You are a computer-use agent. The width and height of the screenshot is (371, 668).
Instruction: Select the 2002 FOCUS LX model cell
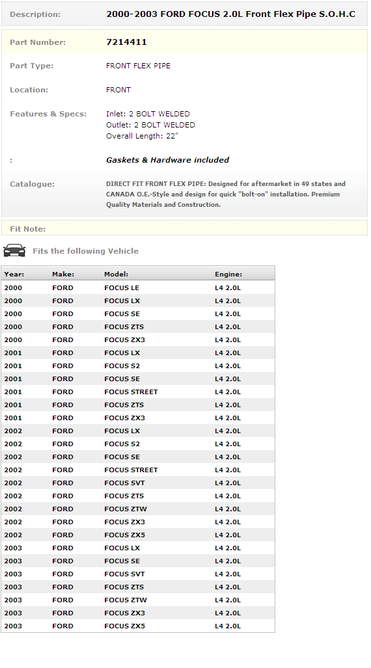click(x=122, y=431)
